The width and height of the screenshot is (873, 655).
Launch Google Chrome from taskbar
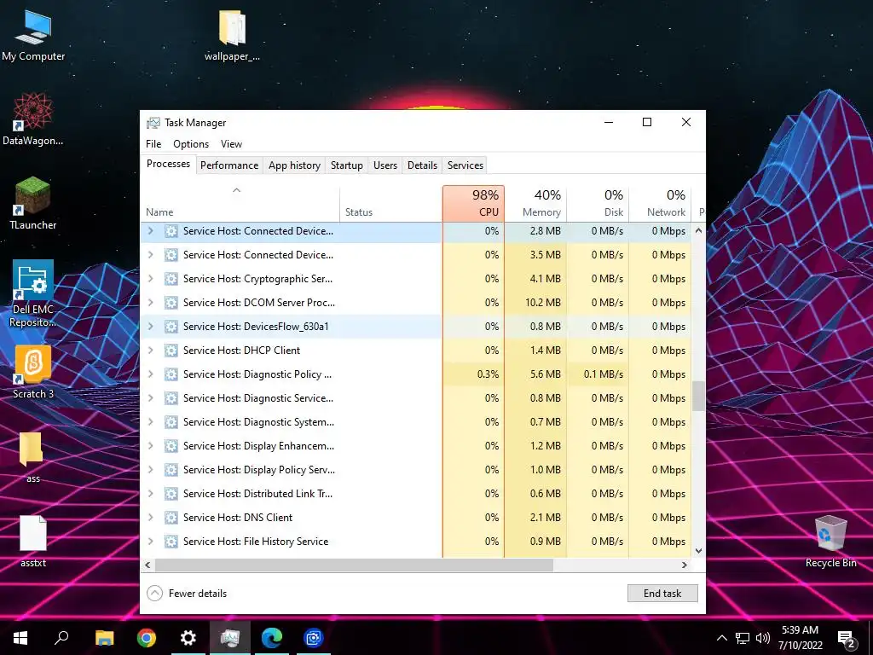147,638
